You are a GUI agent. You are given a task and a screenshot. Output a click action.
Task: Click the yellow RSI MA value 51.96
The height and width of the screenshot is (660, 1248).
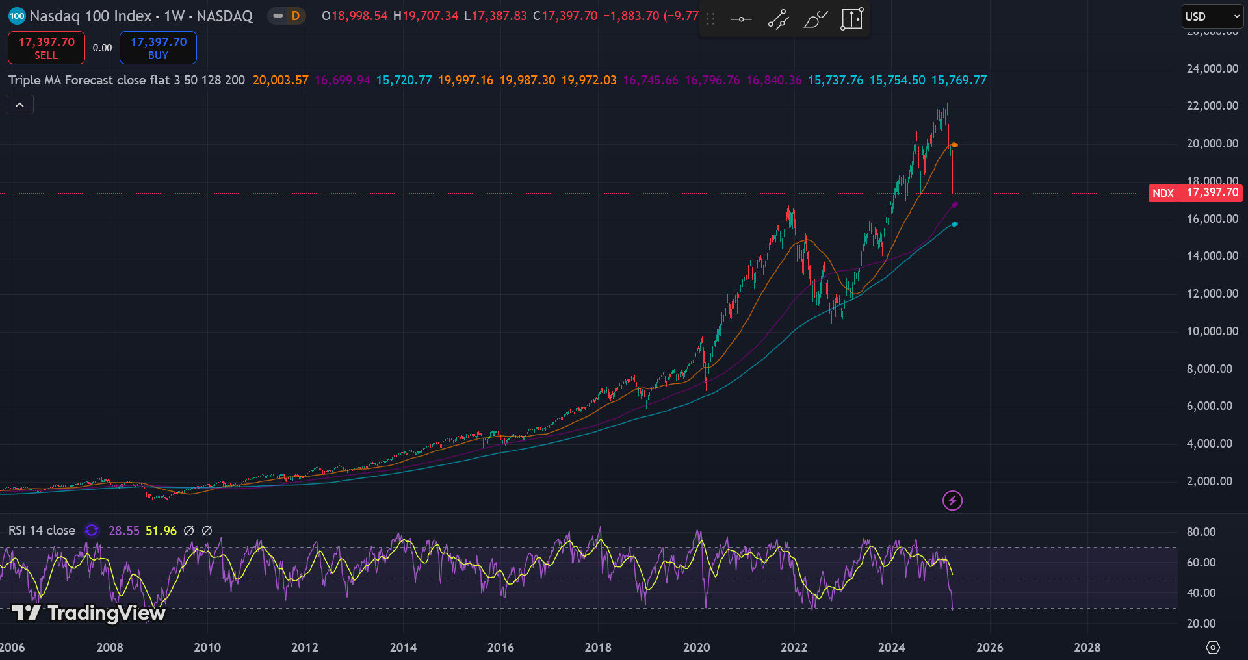[x=161, y=531]
